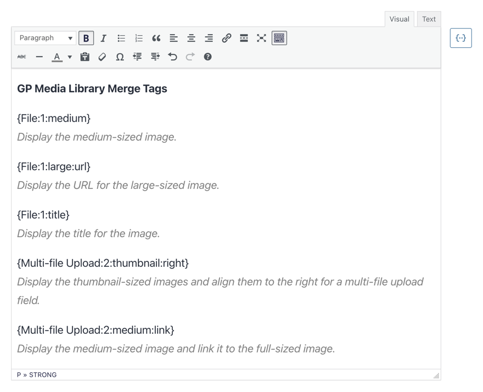This screenshot has width=483, height=392.
Task: Switch to the Text editor tab
Action: point(429,19)
